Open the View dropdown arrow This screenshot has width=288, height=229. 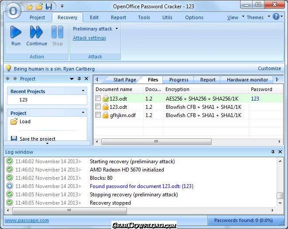[243, 17]
